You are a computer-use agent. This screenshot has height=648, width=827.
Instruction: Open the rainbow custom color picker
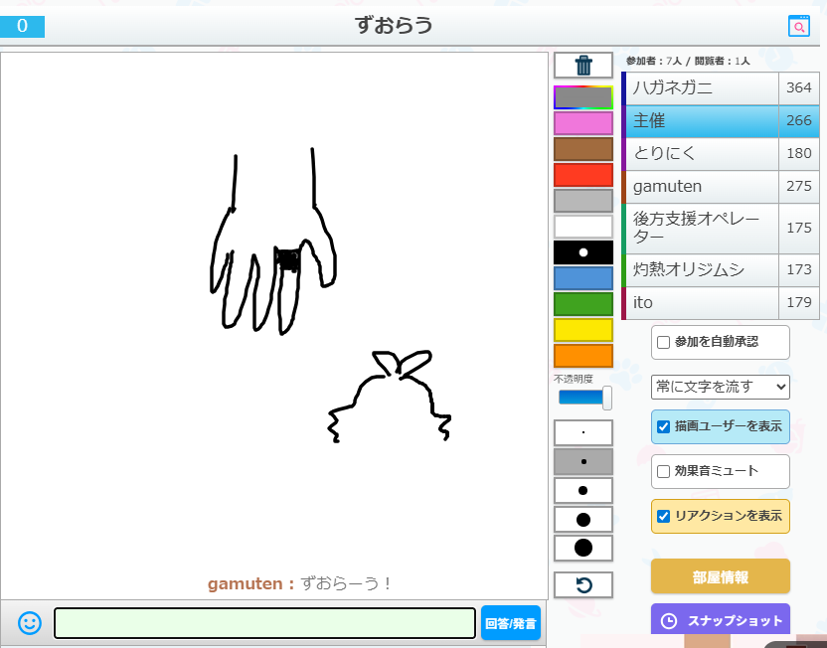[x=583, y=97]
